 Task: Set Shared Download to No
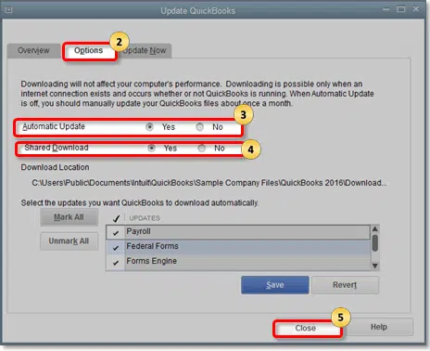[202, 148]
